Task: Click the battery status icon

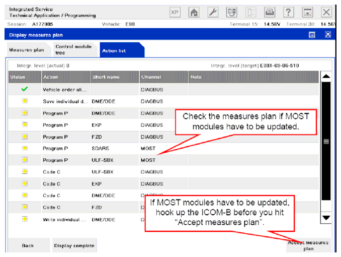Action: pos(250,12)
